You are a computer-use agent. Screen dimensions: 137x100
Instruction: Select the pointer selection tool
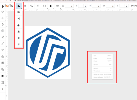3,12
